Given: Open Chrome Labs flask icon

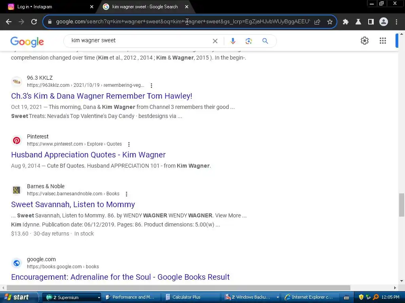Looking at the screenshot, I should [x=358, y=22].
